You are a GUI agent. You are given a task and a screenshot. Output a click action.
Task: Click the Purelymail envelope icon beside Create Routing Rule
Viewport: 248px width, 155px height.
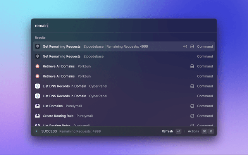tap(38, 116)
